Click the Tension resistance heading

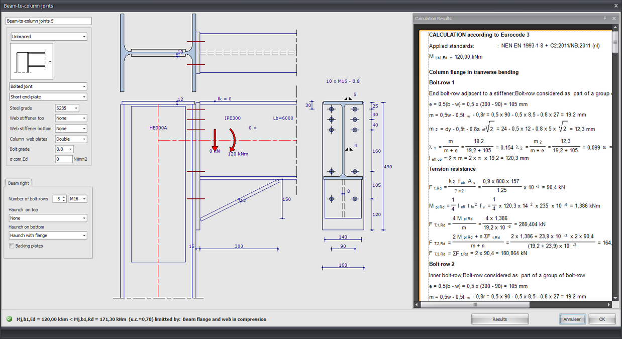coord(453,169)
